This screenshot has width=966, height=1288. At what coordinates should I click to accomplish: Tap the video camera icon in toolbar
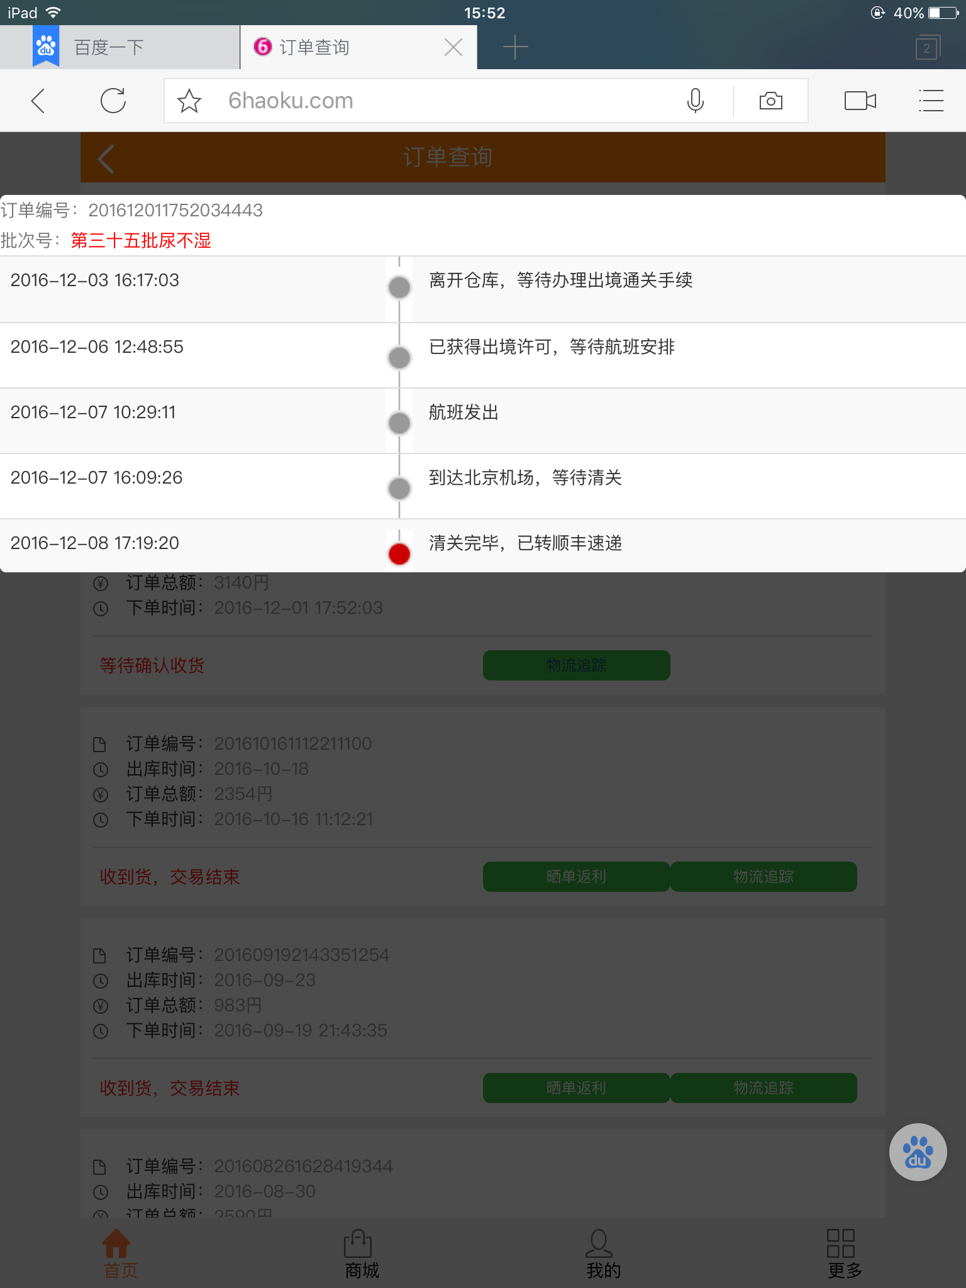pos(860,101)
